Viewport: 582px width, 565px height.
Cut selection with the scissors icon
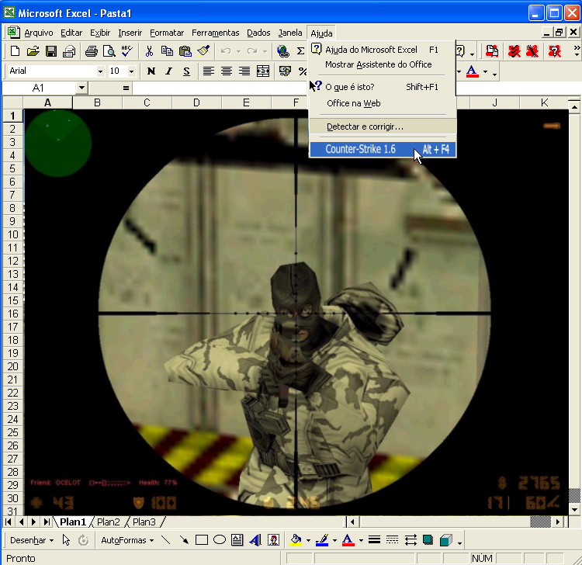click(x=149, y=51)
